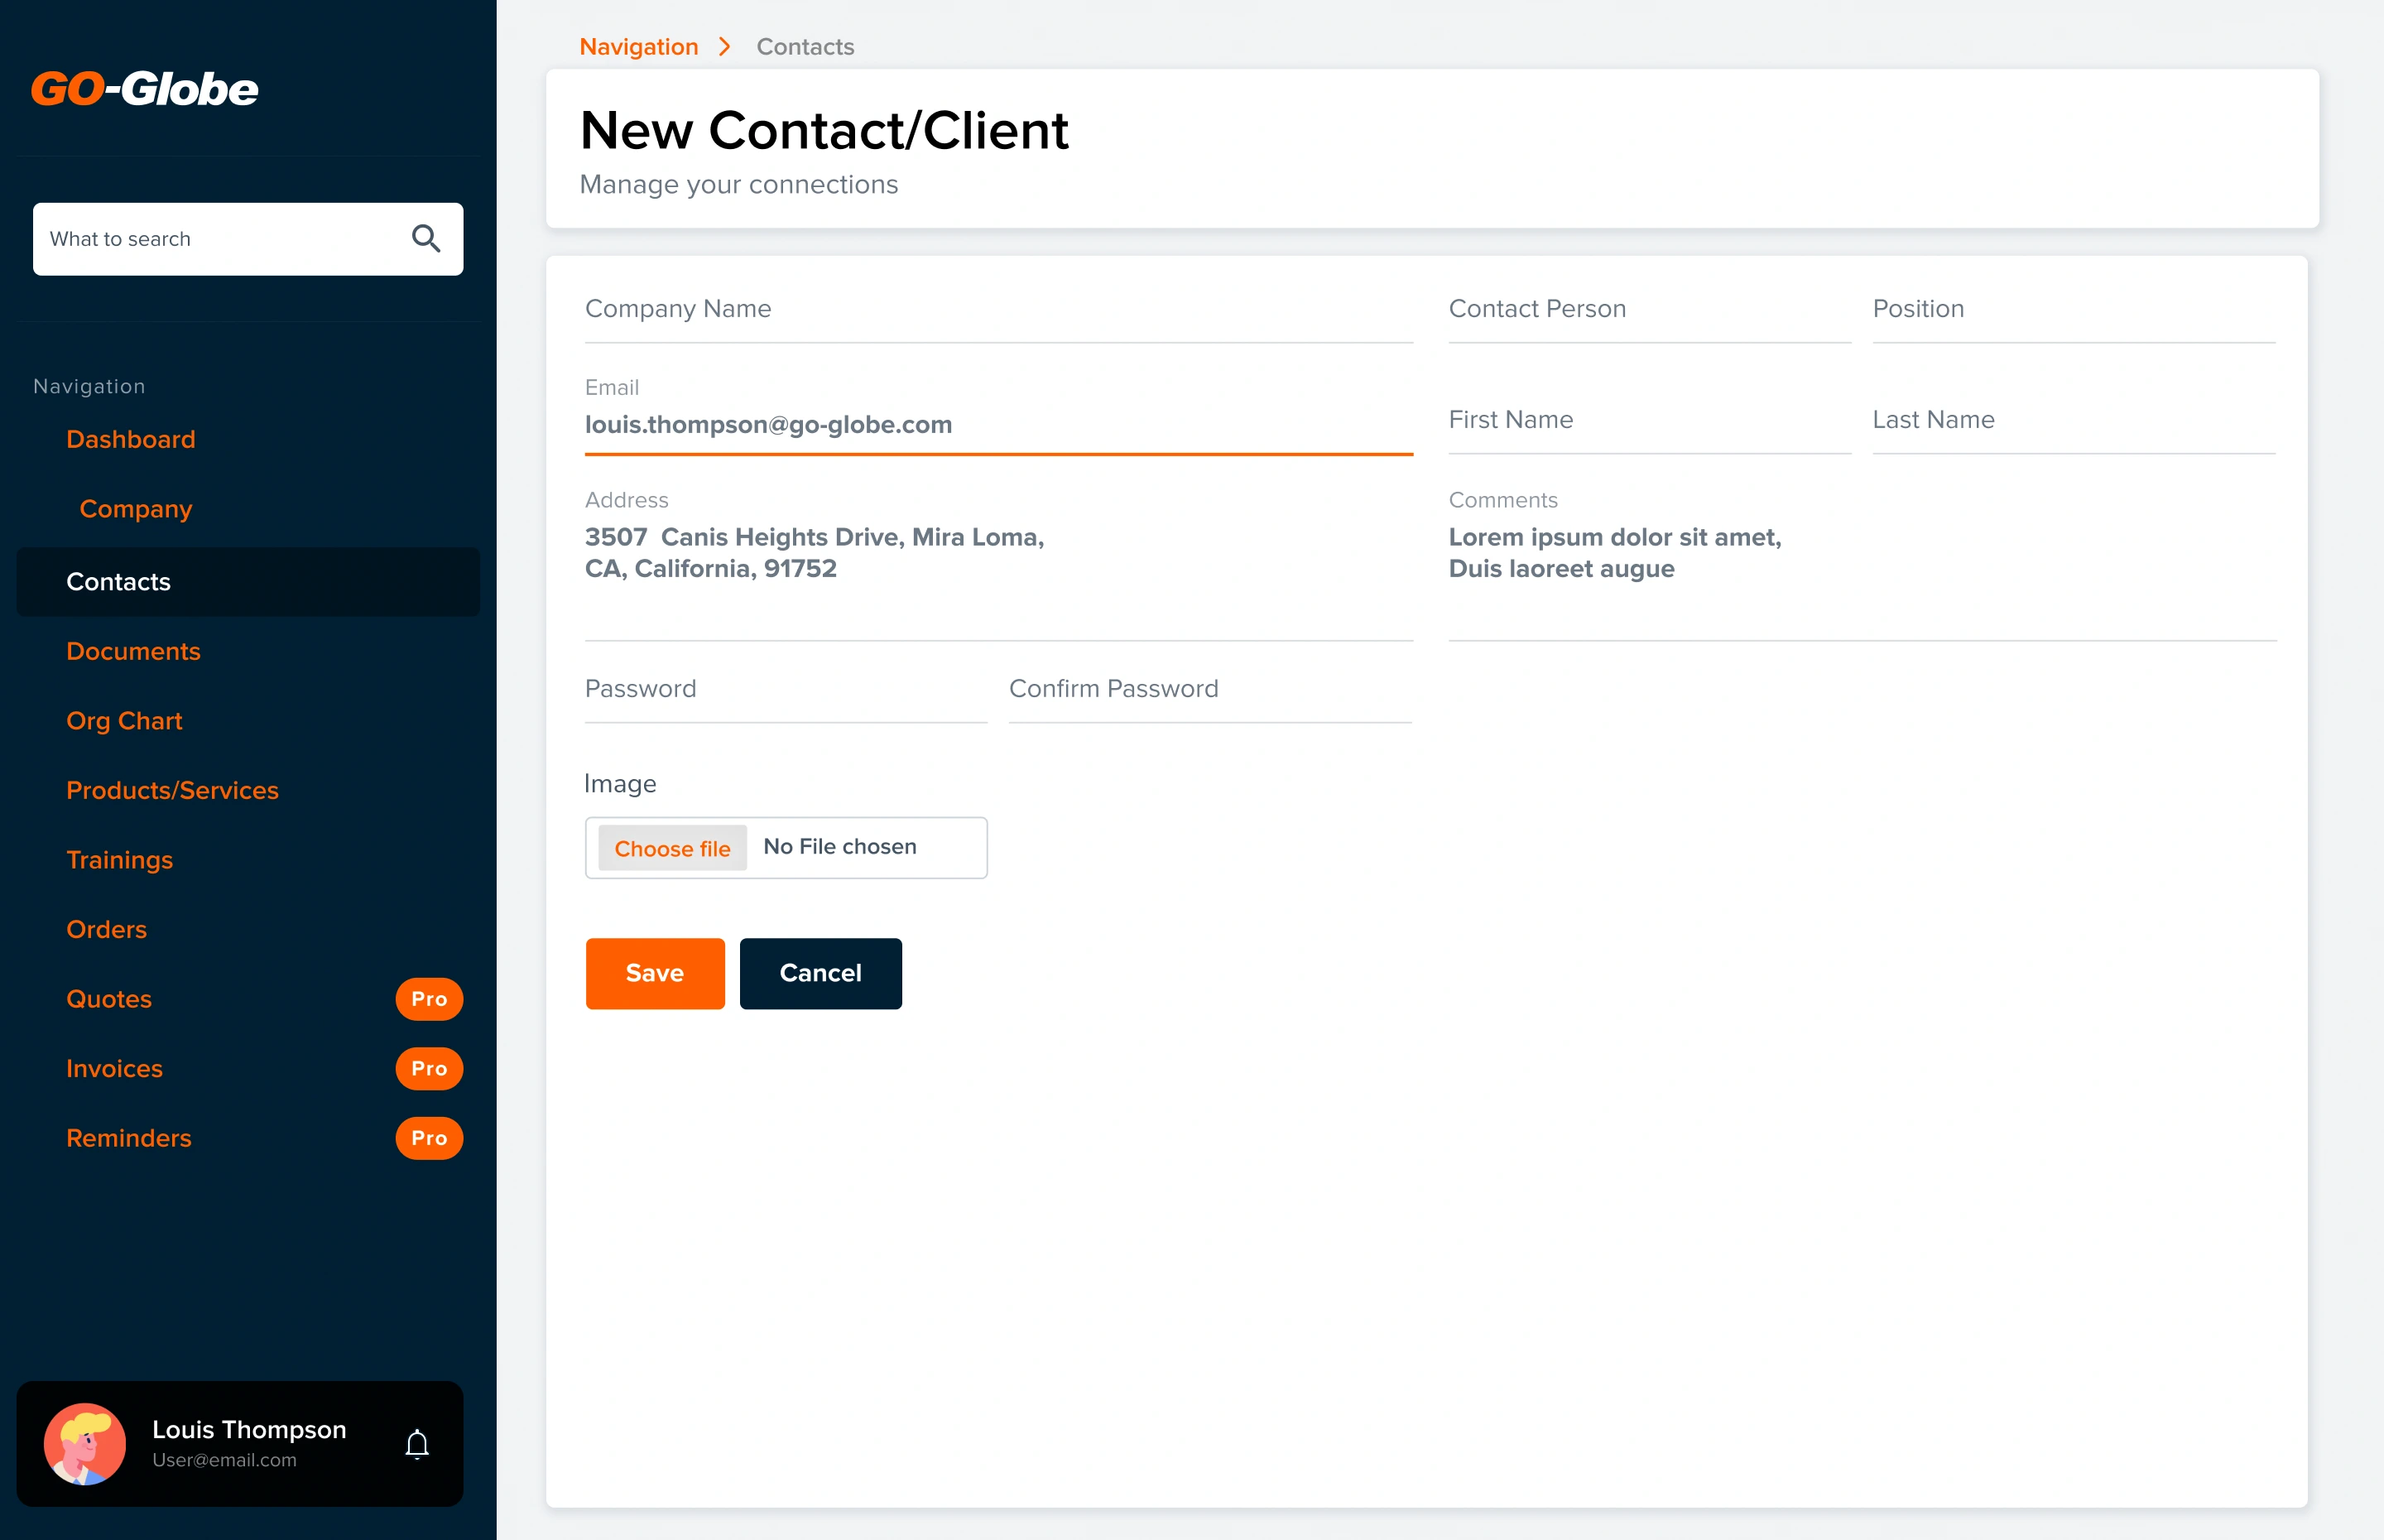Click Contacts breadcrumb item
The width and height of the screenshot is (2384, 1540).
[x=805, y=46]
